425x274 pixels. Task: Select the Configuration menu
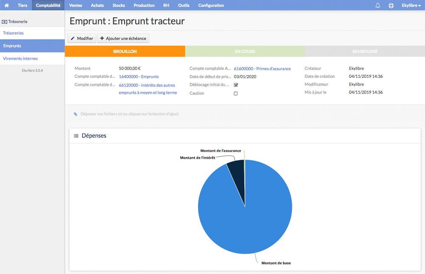click(x=211, y=5)
